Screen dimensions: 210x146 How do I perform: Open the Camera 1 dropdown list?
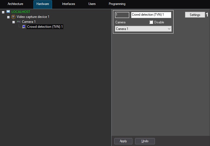[x=143, y=29]
